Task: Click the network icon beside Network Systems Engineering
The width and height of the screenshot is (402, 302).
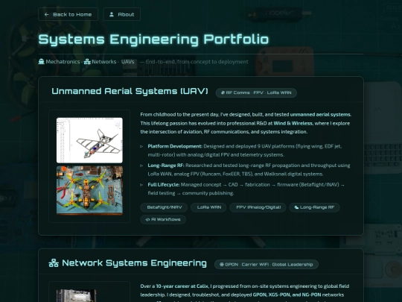Action: (54, 263)
